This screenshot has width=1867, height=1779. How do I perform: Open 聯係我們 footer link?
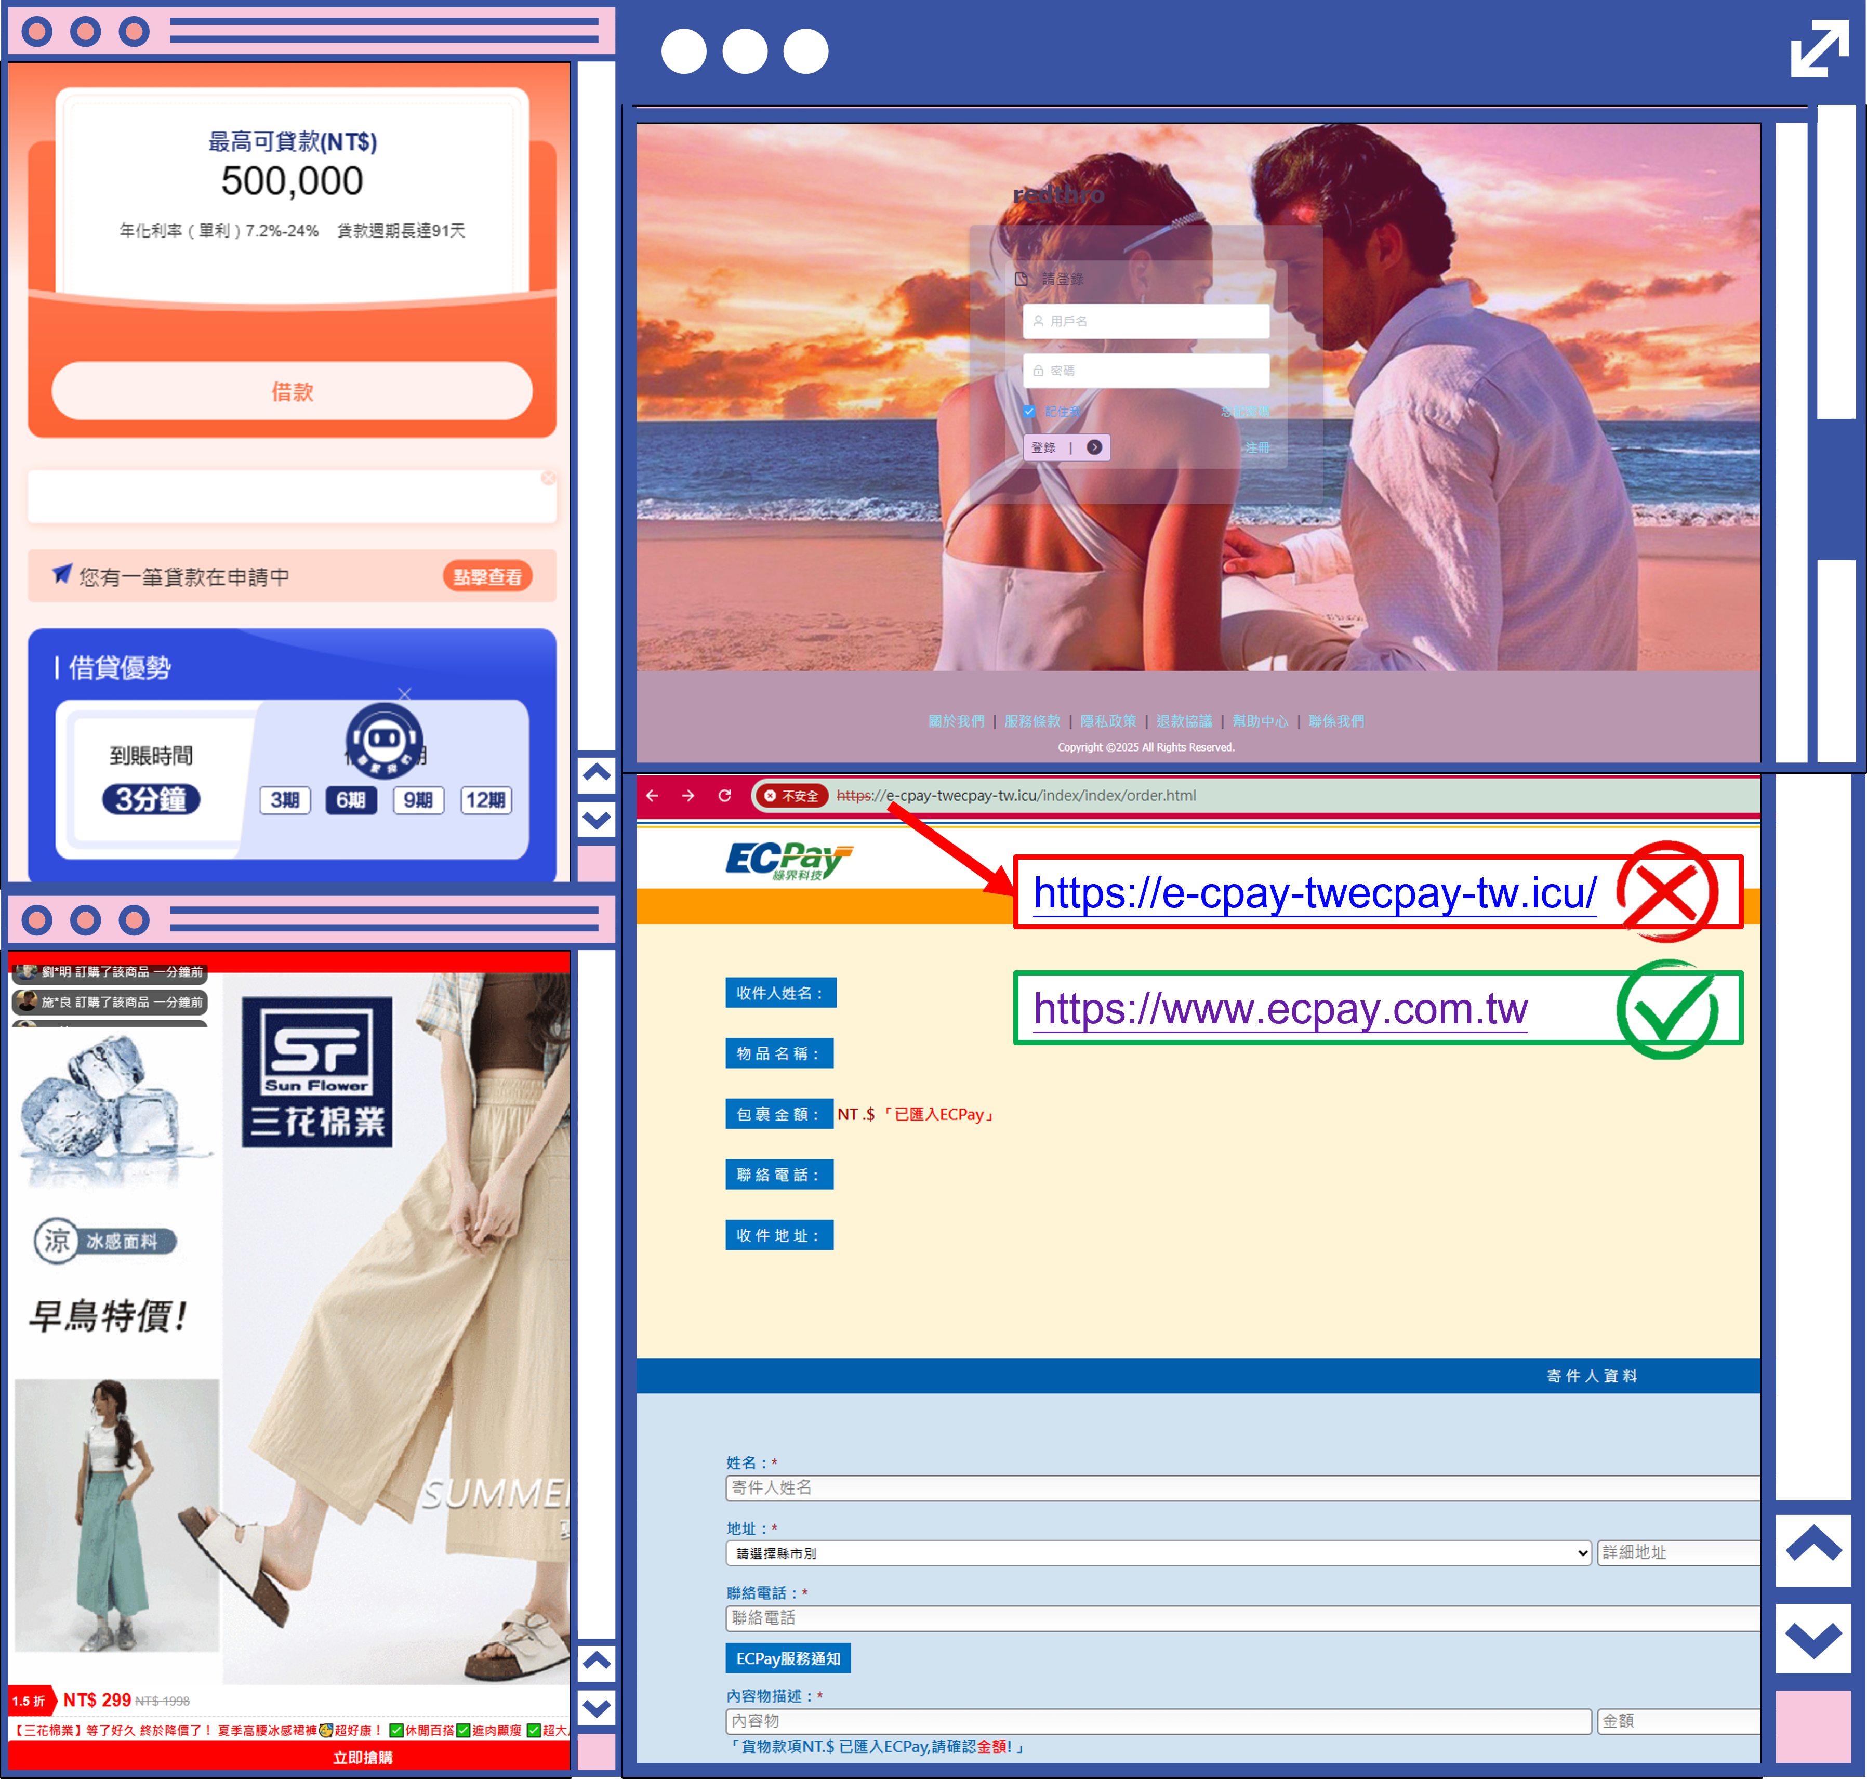click(x=1336, y=722)
